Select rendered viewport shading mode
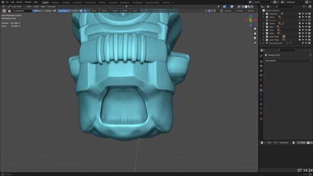Image resolution: width=313 pixels, height=176 pixels. (252, 6)
